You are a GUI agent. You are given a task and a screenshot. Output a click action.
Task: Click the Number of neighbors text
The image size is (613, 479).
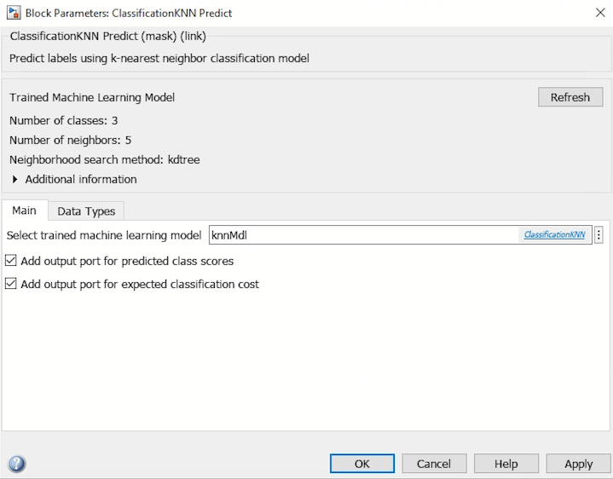click(70, 140)
